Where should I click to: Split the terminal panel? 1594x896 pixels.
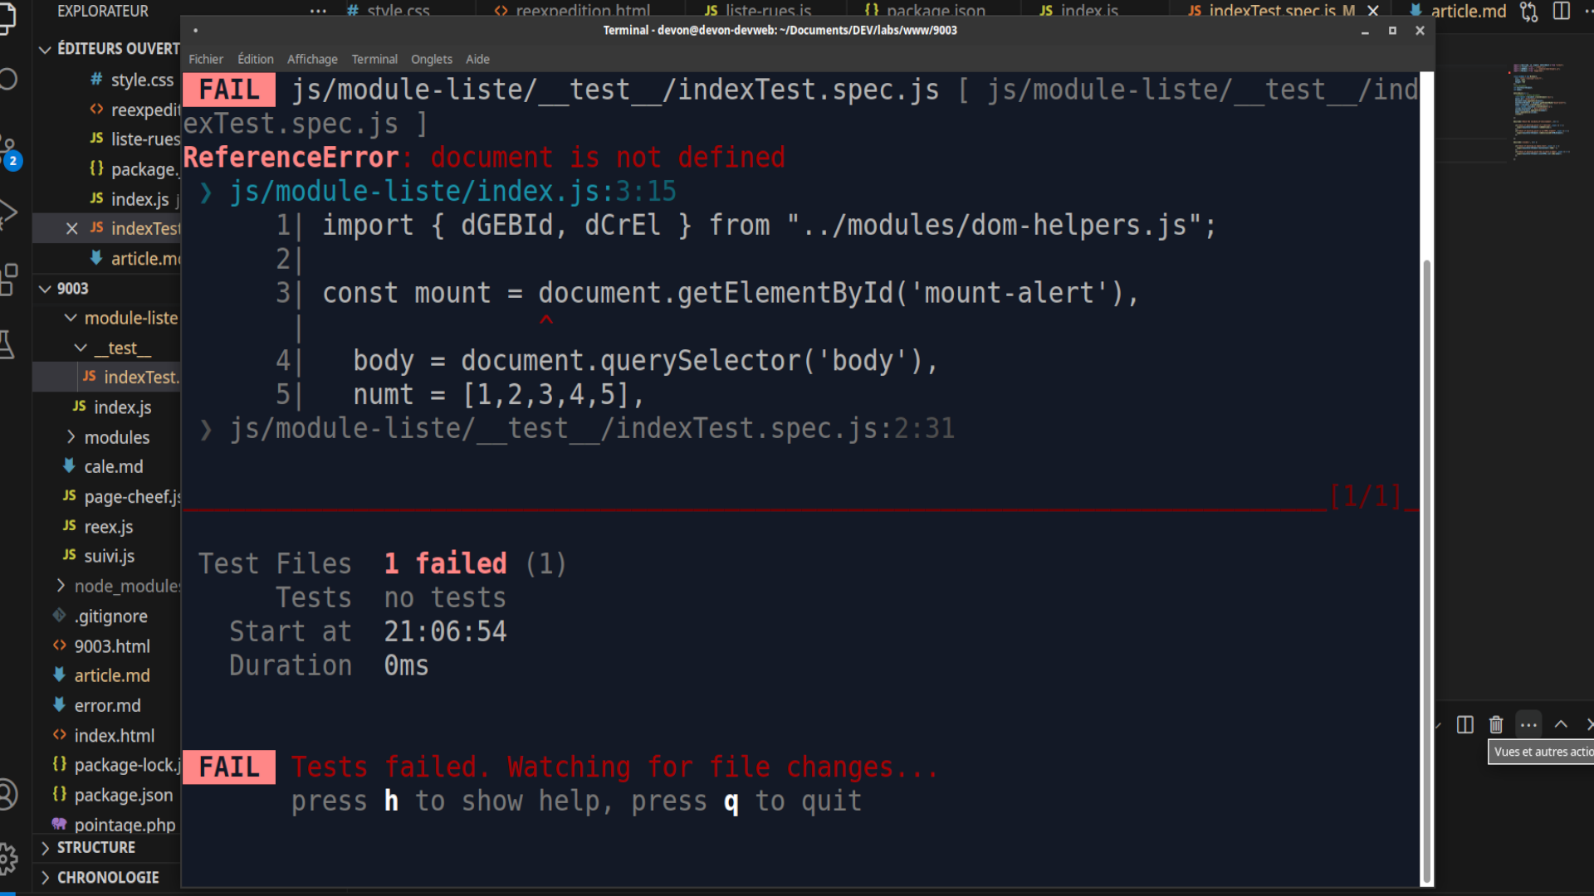[x=1465, y=725]
